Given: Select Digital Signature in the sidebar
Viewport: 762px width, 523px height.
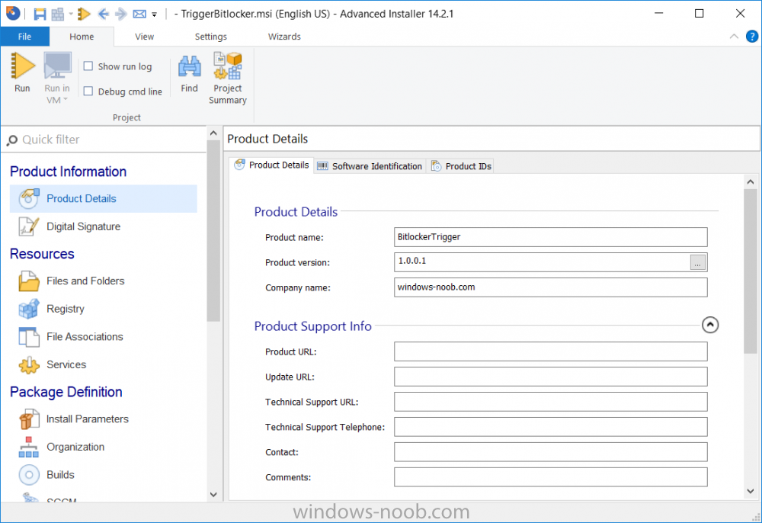Looking at the screenshot, I should point(83,226).
